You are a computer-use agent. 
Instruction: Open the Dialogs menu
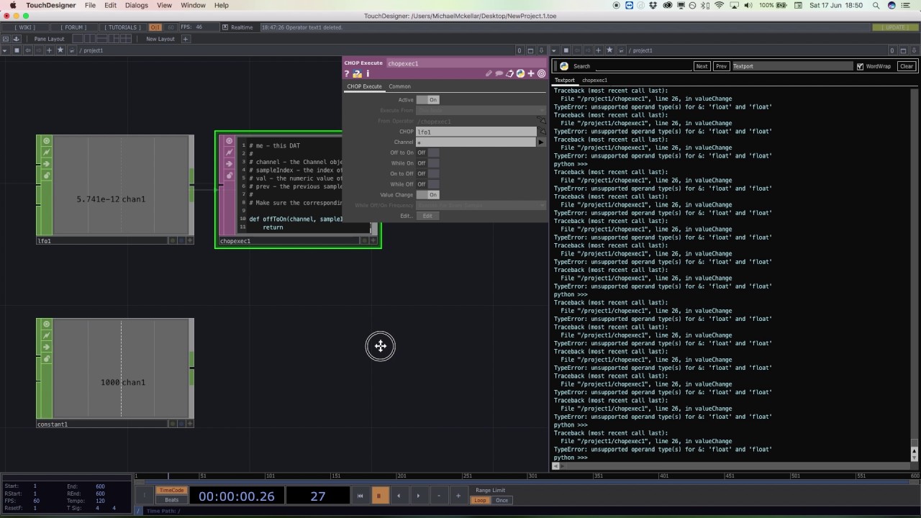click(x=136, y=5)
